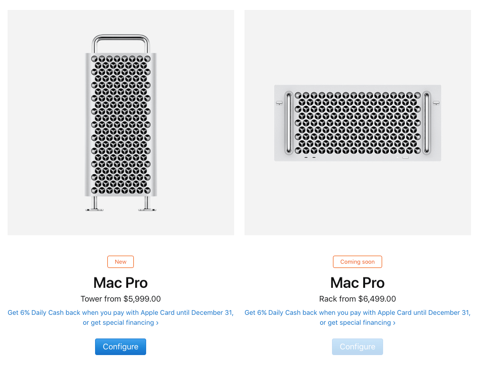The height and width of the screenshot is (374, 498).
Task: Select the "Tower from $5,999.00" price text
Action: 121,299
